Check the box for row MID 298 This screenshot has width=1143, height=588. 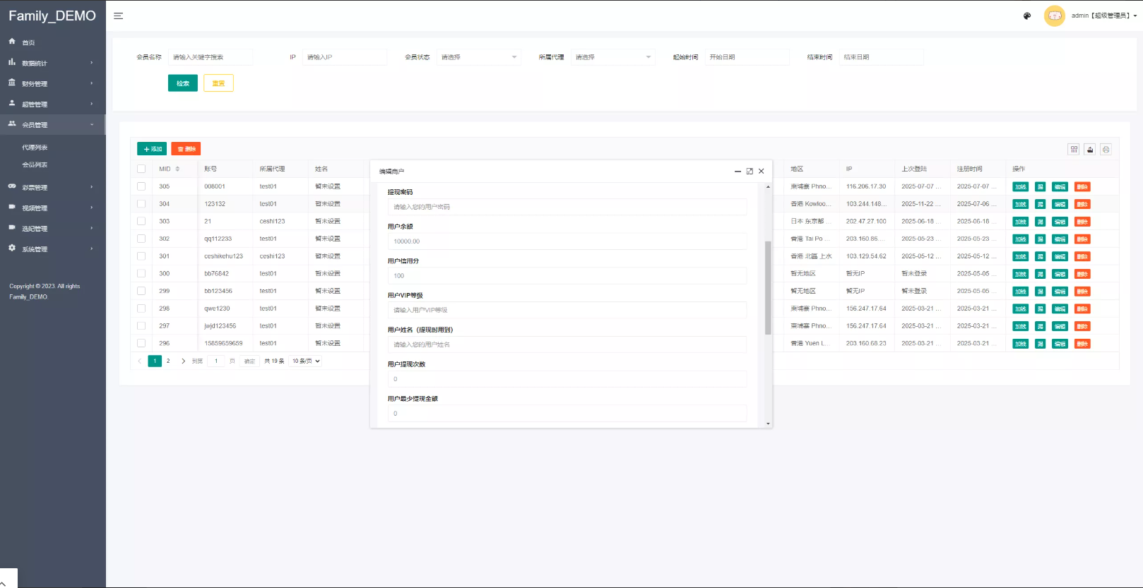141,308
